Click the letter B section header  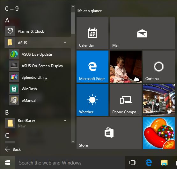[7, 112]
